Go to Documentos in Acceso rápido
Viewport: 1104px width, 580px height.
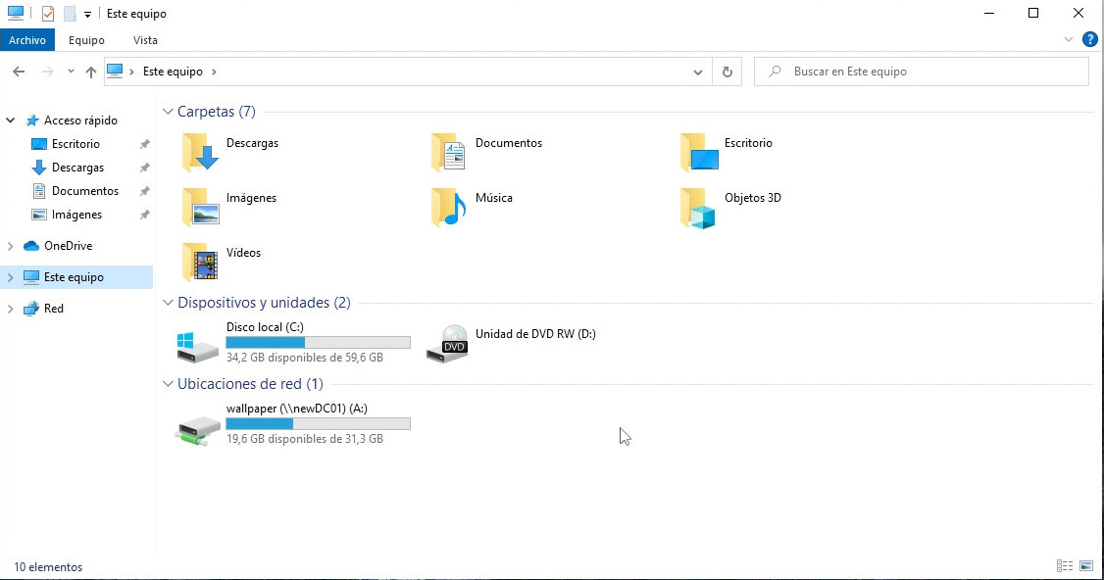pos(85,191)
